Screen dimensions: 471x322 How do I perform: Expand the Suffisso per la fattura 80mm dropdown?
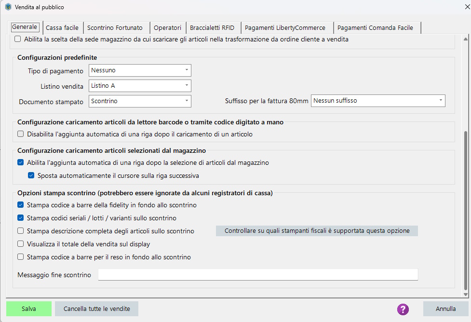coord(378,101)
